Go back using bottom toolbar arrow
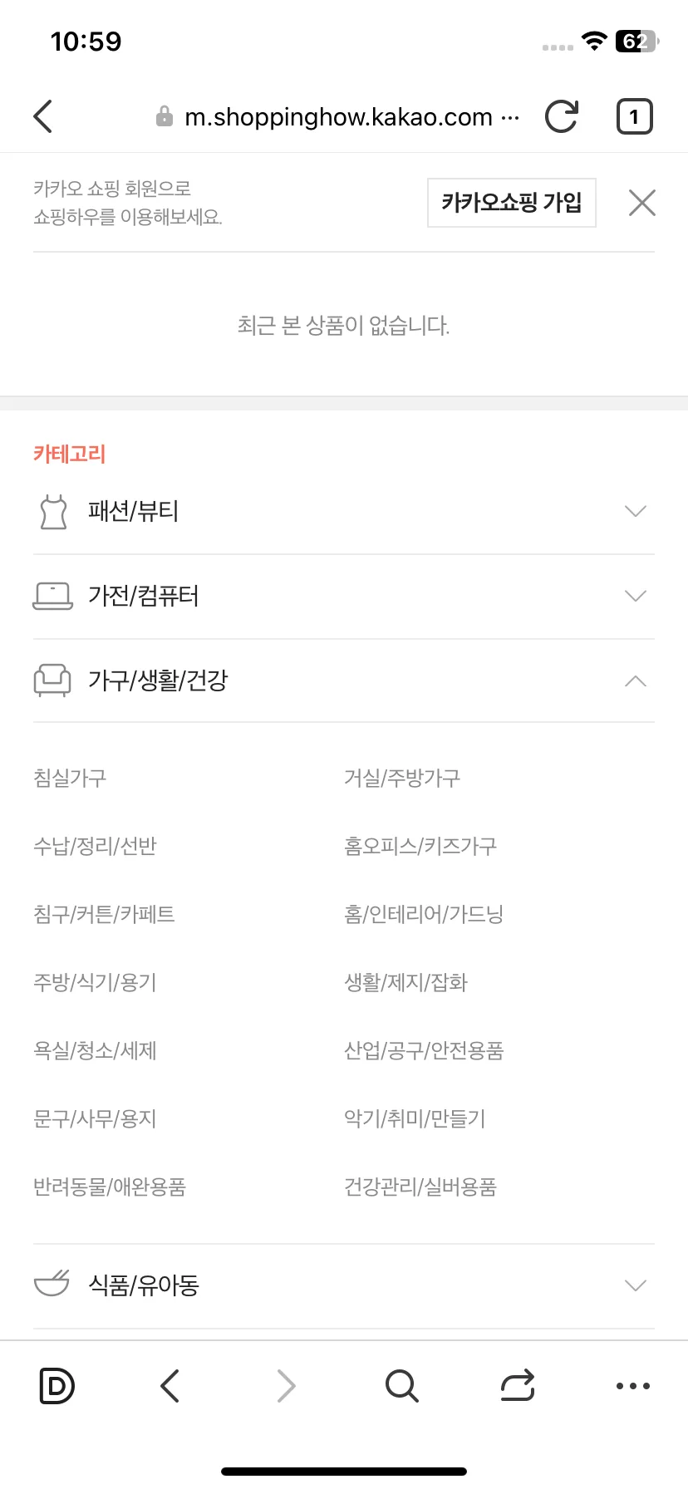Image resolution: width=688 pixels, height=1489 pixels. tap(170, 1386)
